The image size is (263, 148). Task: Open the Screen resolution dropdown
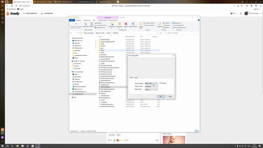pos(151,83)
